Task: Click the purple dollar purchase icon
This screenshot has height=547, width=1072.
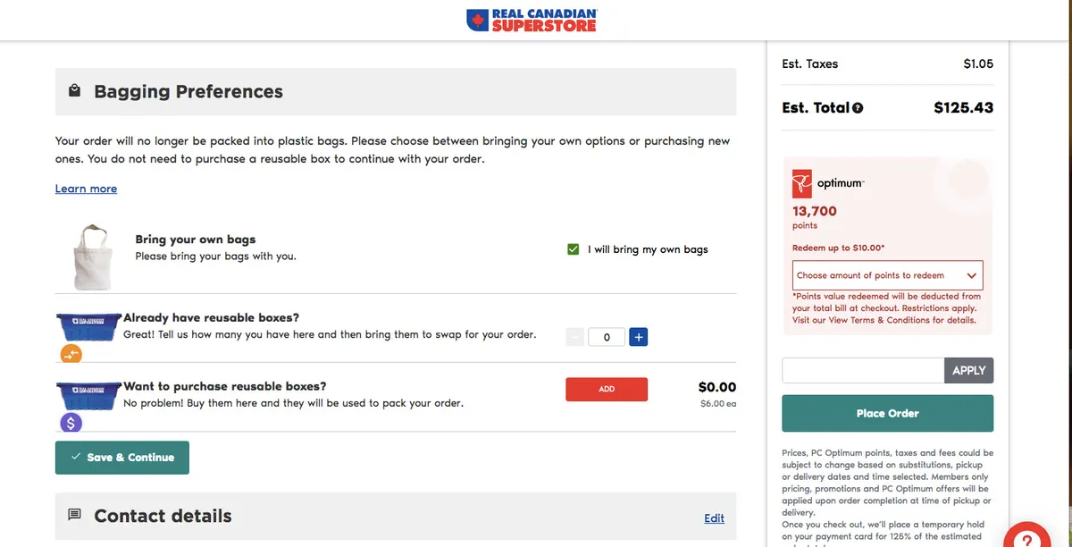Action: tap(71, 423)
